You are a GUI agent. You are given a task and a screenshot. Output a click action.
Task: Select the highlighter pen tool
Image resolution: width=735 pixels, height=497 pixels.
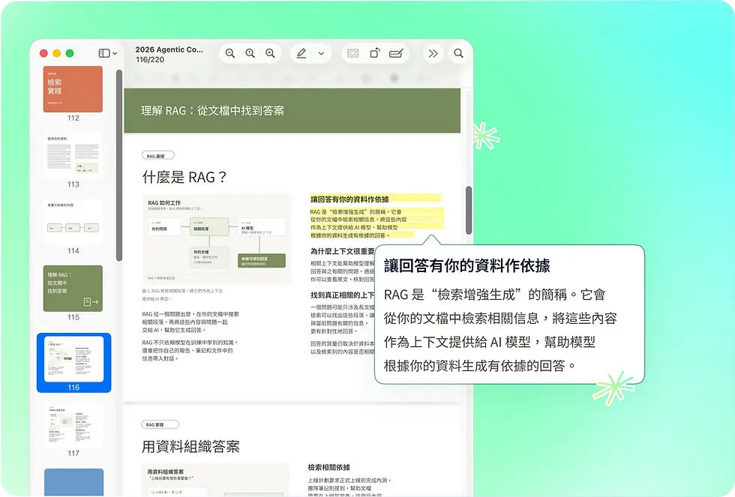pyautogui.click(x=301, y=53)
